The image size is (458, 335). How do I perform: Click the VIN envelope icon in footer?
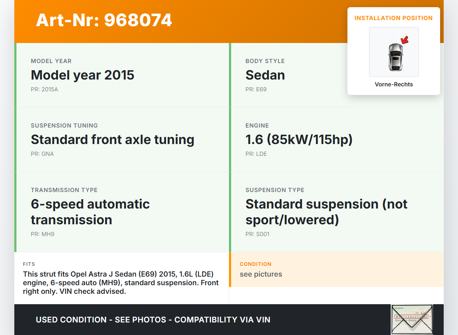click(x=411, y=319)
